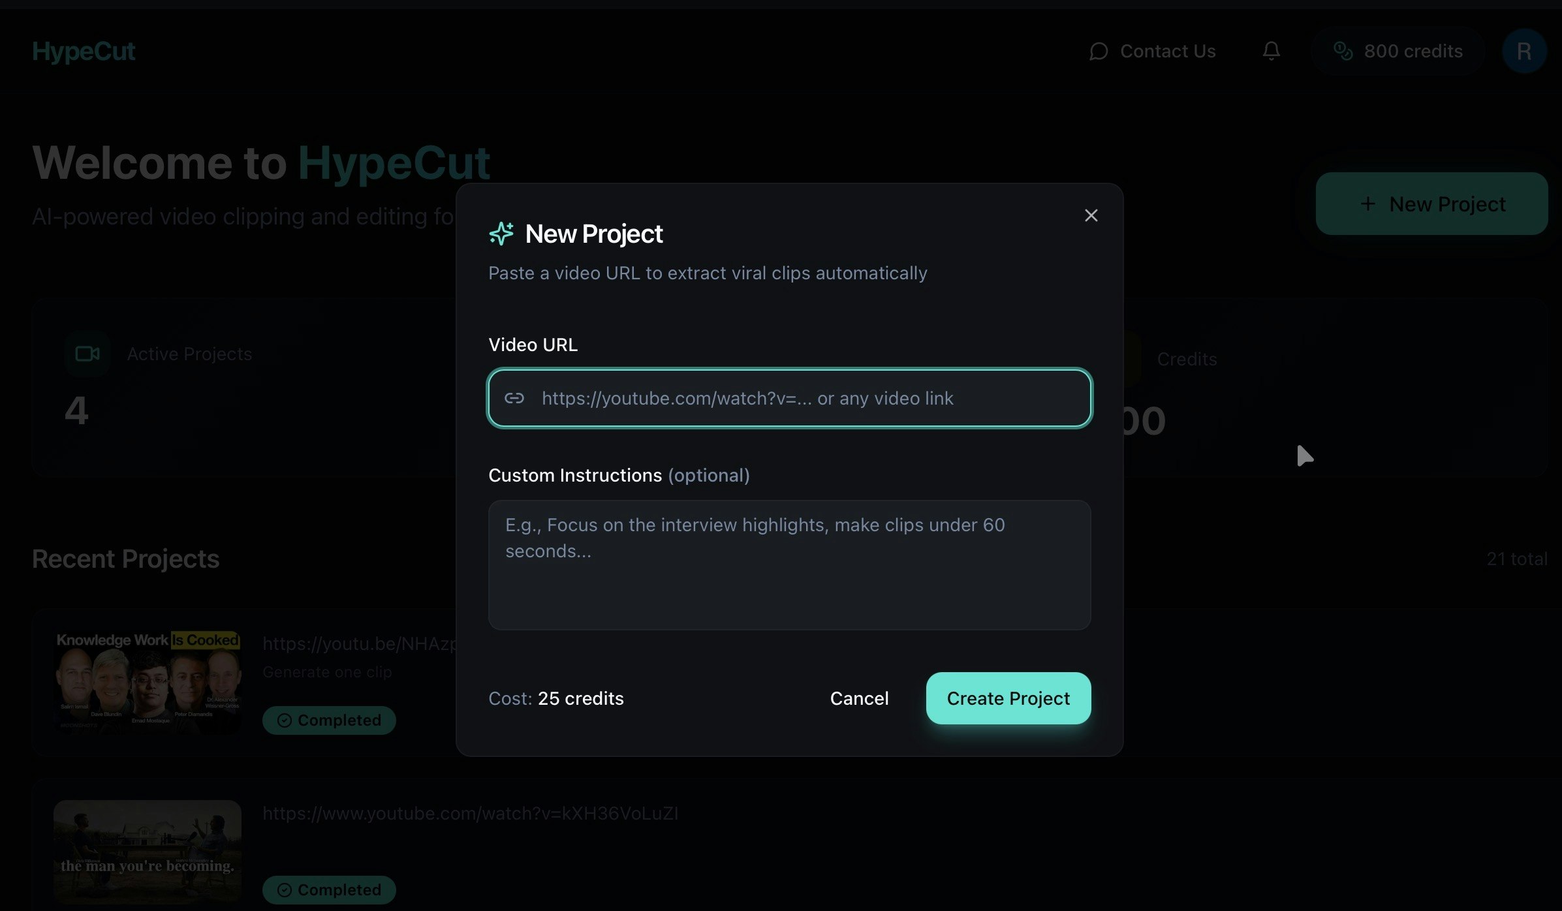Open the HypeCut home logo
Viewport: 1562px width, 911px height.
pos(84,51)
